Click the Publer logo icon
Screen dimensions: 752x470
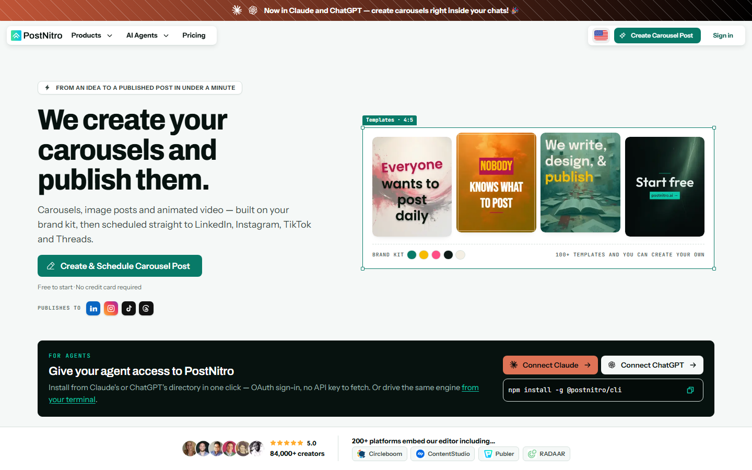[488, 454]
